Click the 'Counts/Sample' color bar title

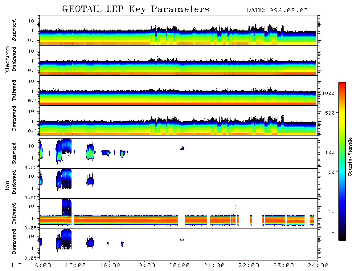350,156
